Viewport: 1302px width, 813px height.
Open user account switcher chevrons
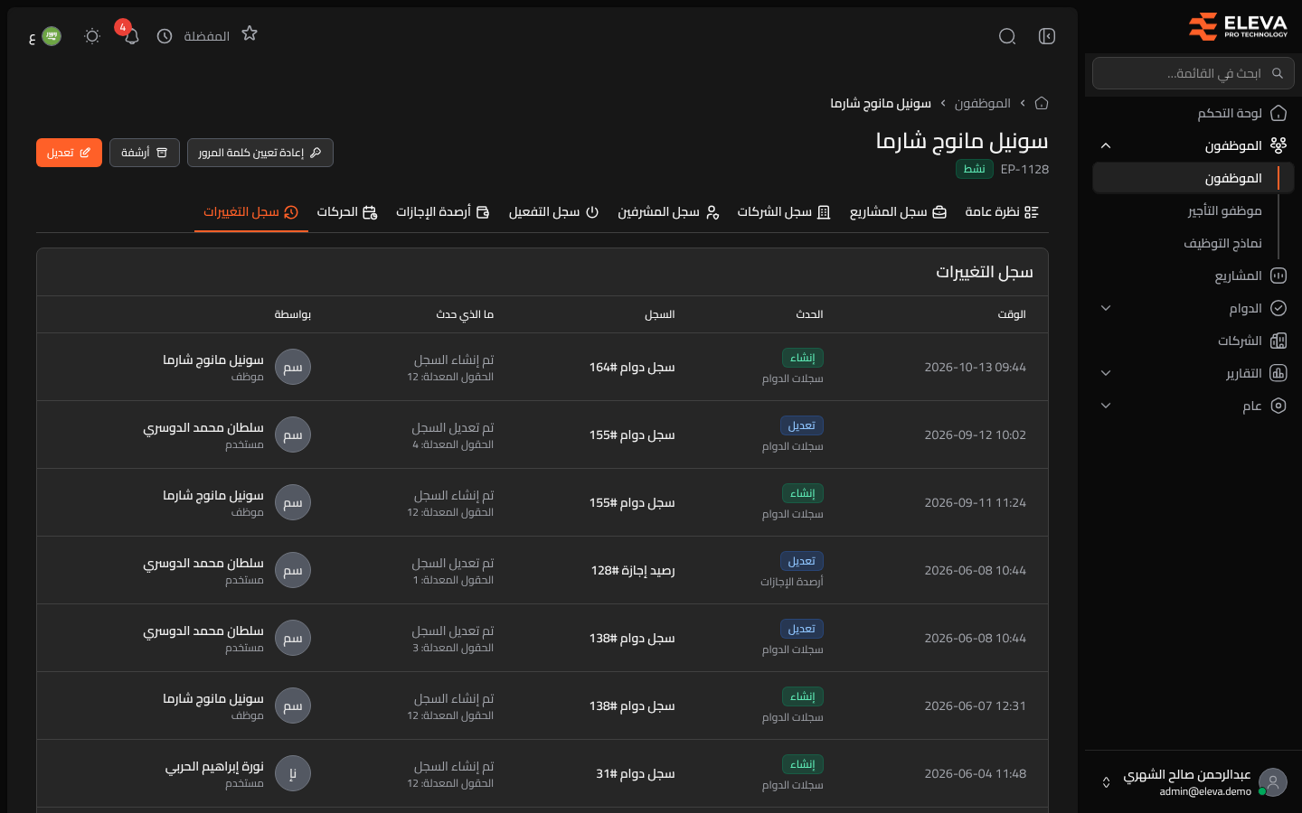coord(1106,782)
